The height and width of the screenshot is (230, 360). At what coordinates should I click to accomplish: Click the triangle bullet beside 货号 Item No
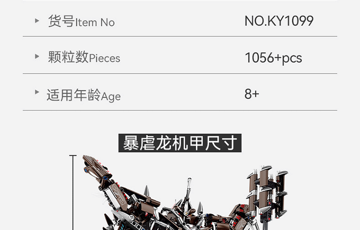[37, 21]
